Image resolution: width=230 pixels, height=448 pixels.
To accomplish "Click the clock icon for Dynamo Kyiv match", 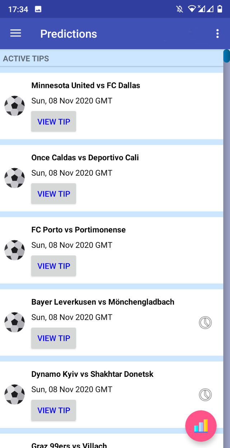I will pos(205,395).
